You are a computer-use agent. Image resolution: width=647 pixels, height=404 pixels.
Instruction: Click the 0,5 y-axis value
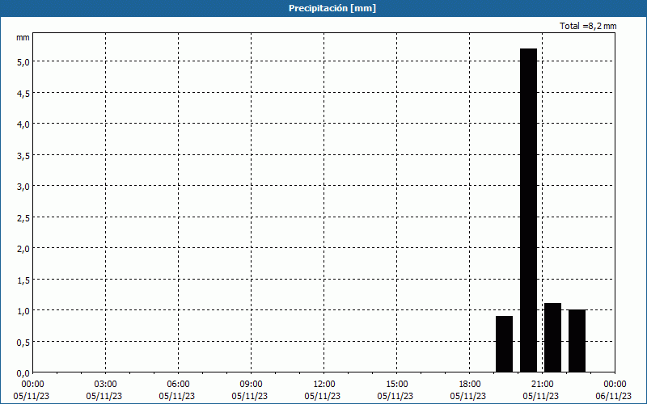tap(23, 342)
